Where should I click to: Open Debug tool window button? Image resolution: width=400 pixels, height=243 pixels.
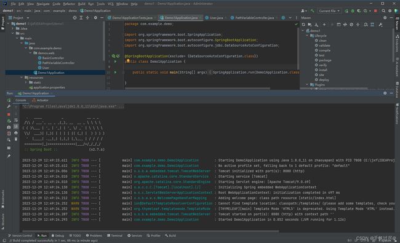point(58,236)
